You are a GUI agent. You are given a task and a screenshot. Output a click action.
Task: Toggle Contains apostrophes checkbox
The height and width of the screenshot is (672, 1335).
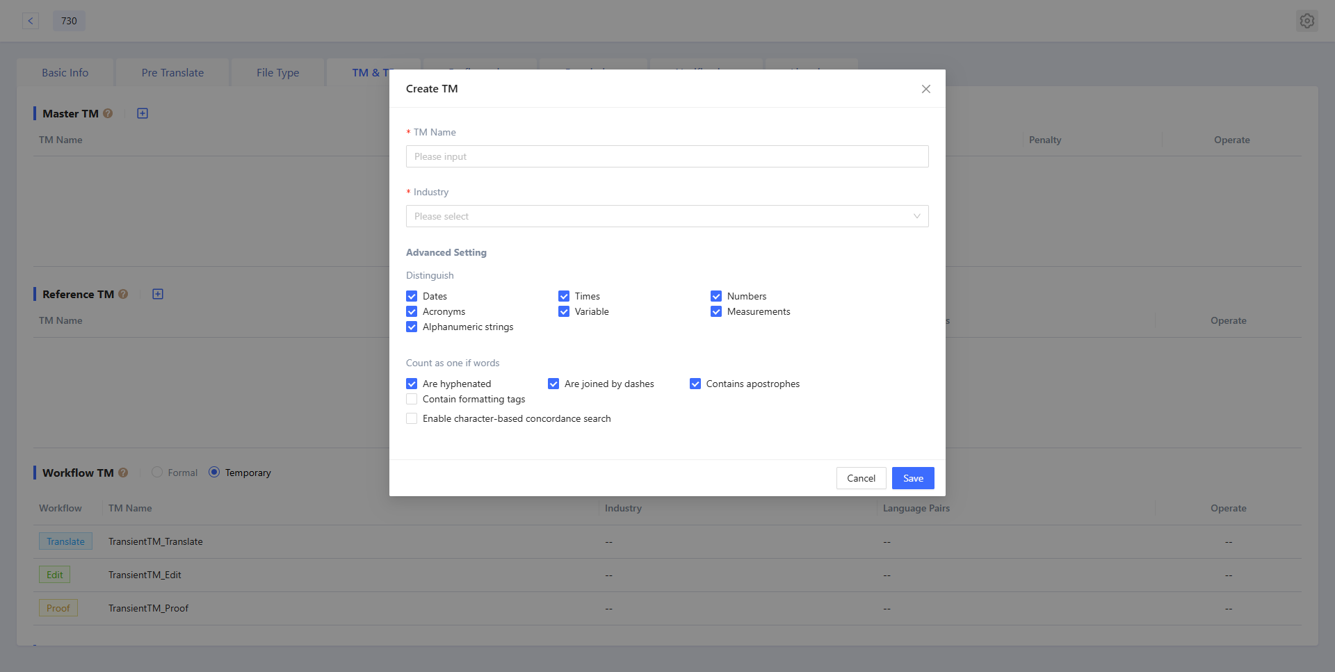click(x=695, y=384)
